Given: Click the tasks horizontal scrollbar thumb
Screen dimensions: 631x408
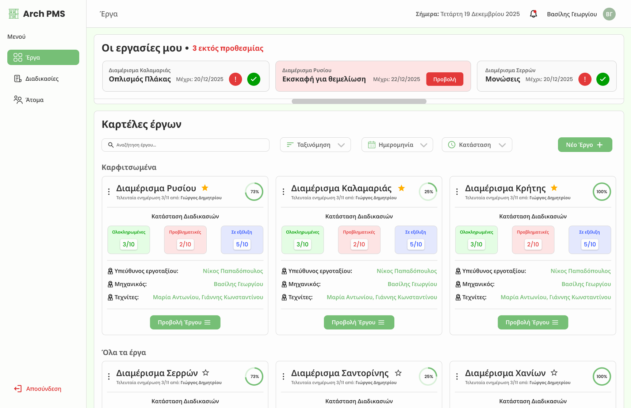Looking at the screenshot, I should click(x=359, y=102).
